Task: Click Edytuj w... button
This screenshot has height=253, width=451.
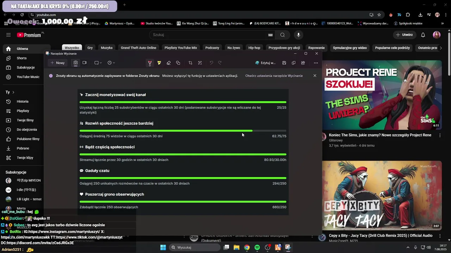Action: tap(265, 63)
